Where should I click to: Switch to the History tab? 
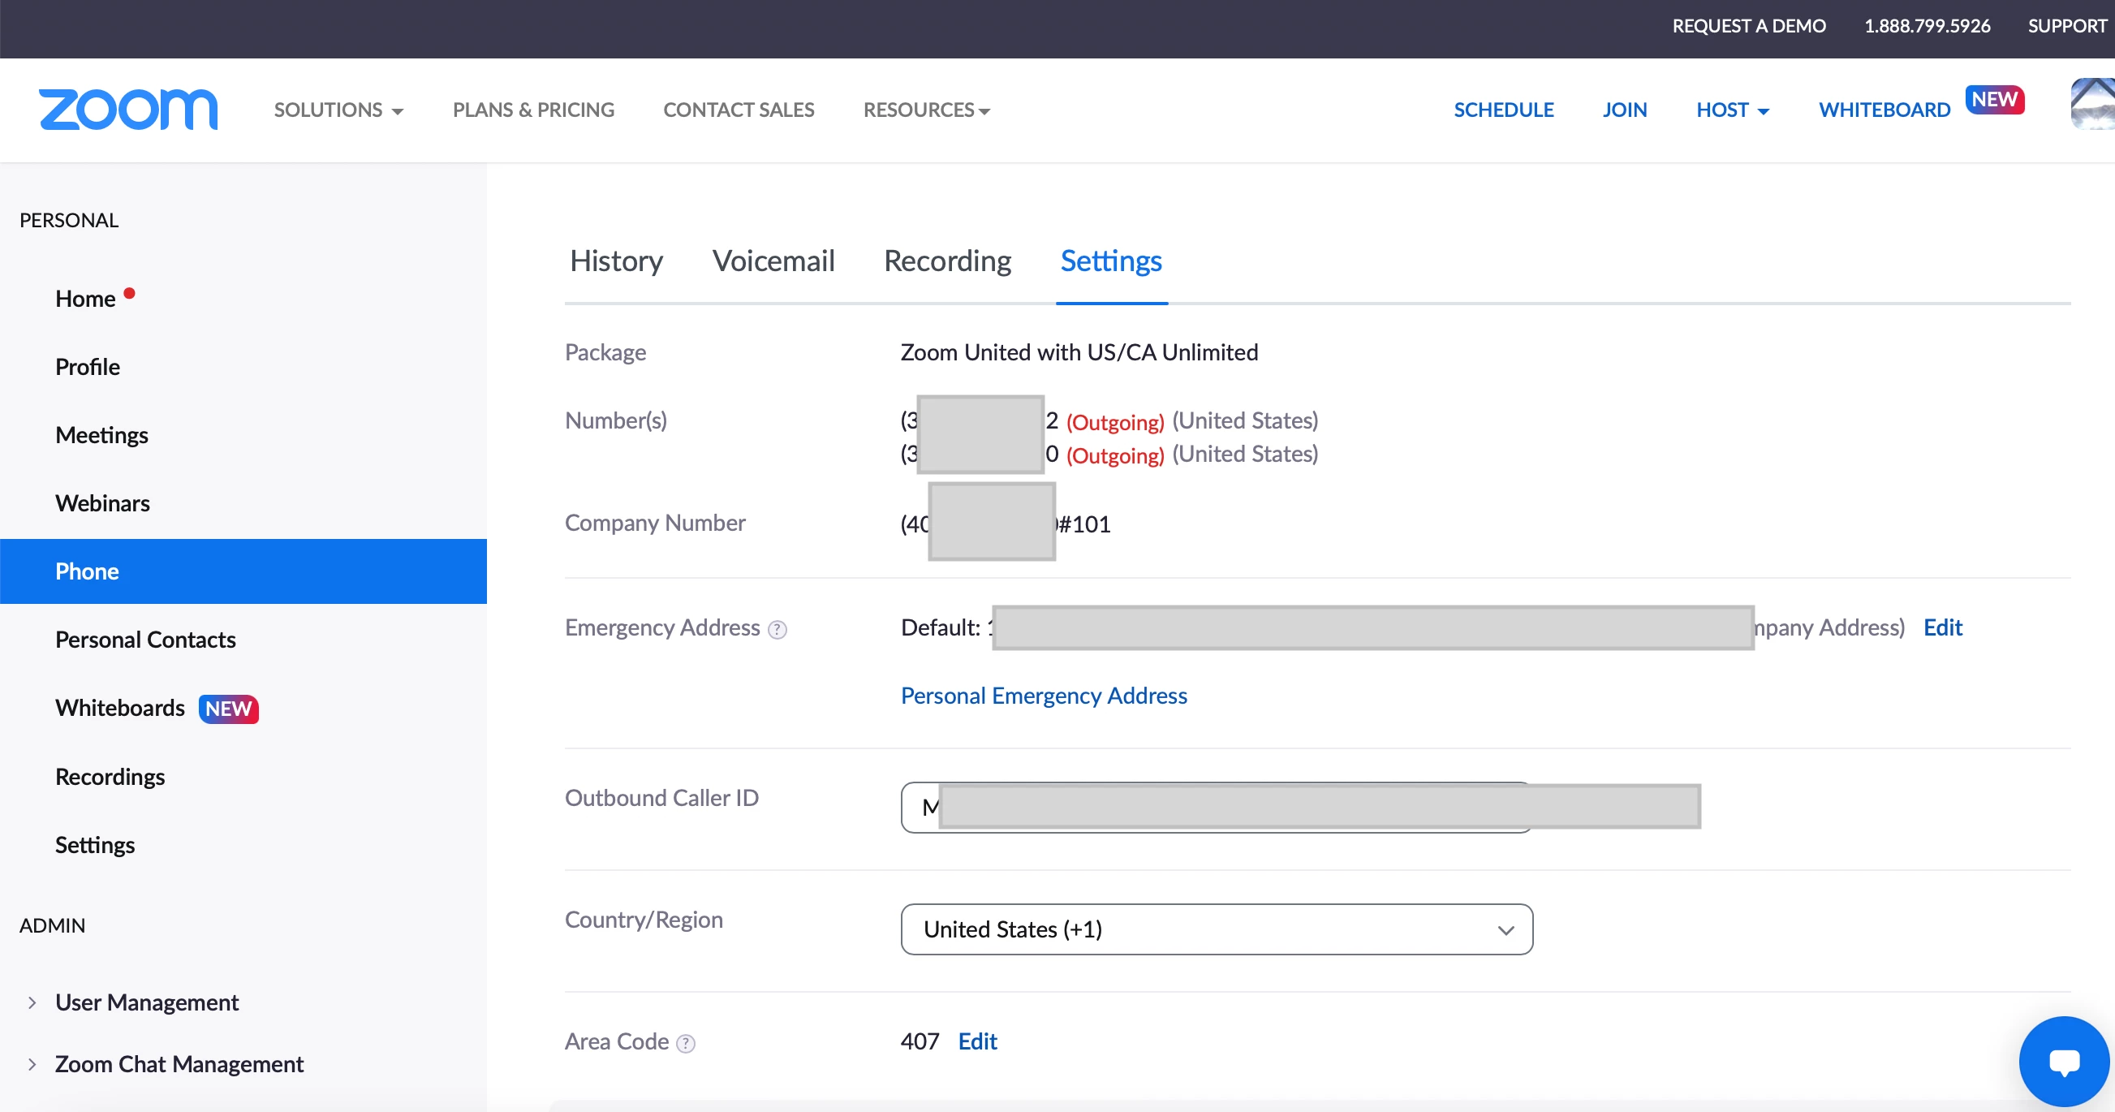tap(616, 261)
